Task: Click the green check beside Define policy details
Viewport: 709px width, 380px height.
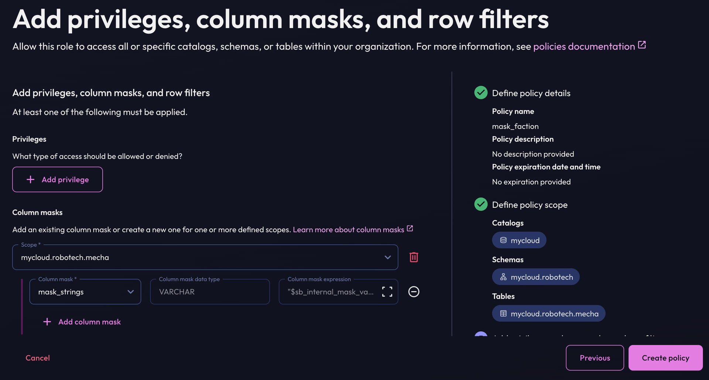Action: (x=481, y=93)
